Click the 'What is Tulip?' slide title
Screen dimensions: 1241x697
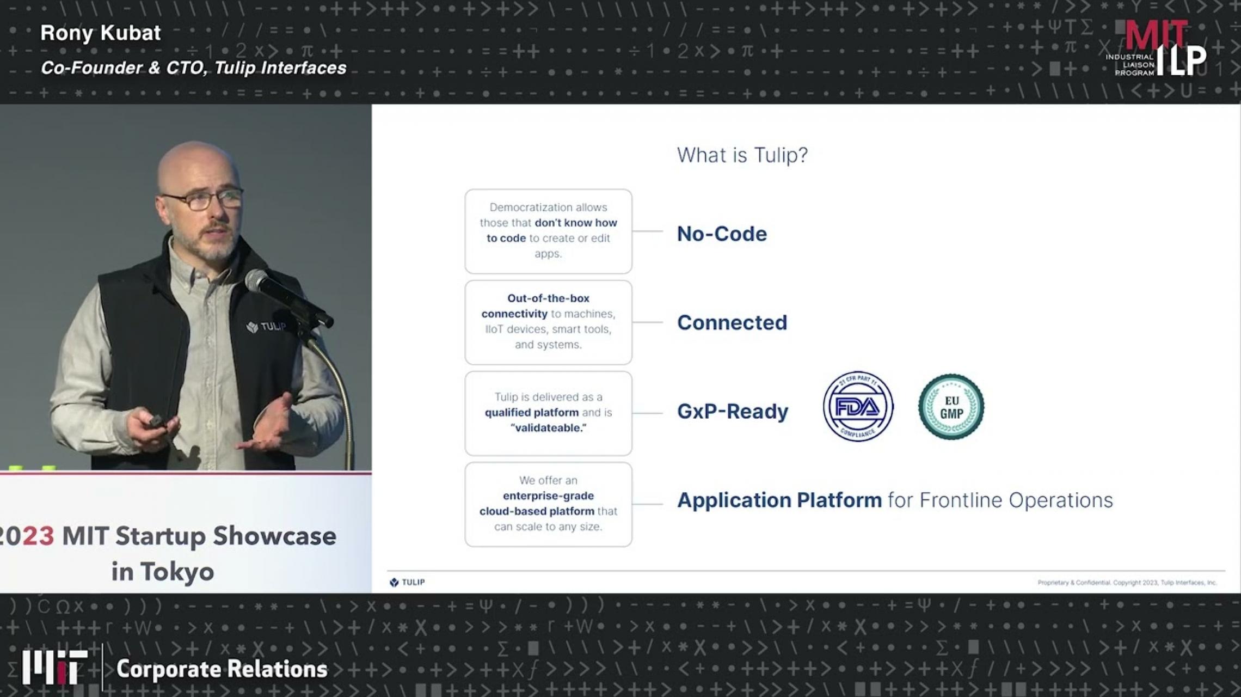[742, 155]
